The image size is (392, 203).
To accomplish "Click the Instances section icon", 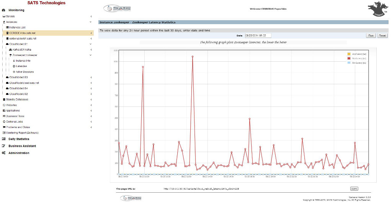I will pyautogui.click(x=4, y=22).
